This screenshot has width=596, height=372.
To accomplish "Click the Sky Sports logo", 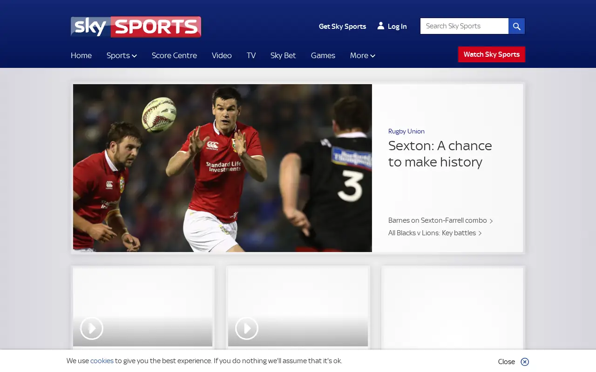I will click(136, 27).
